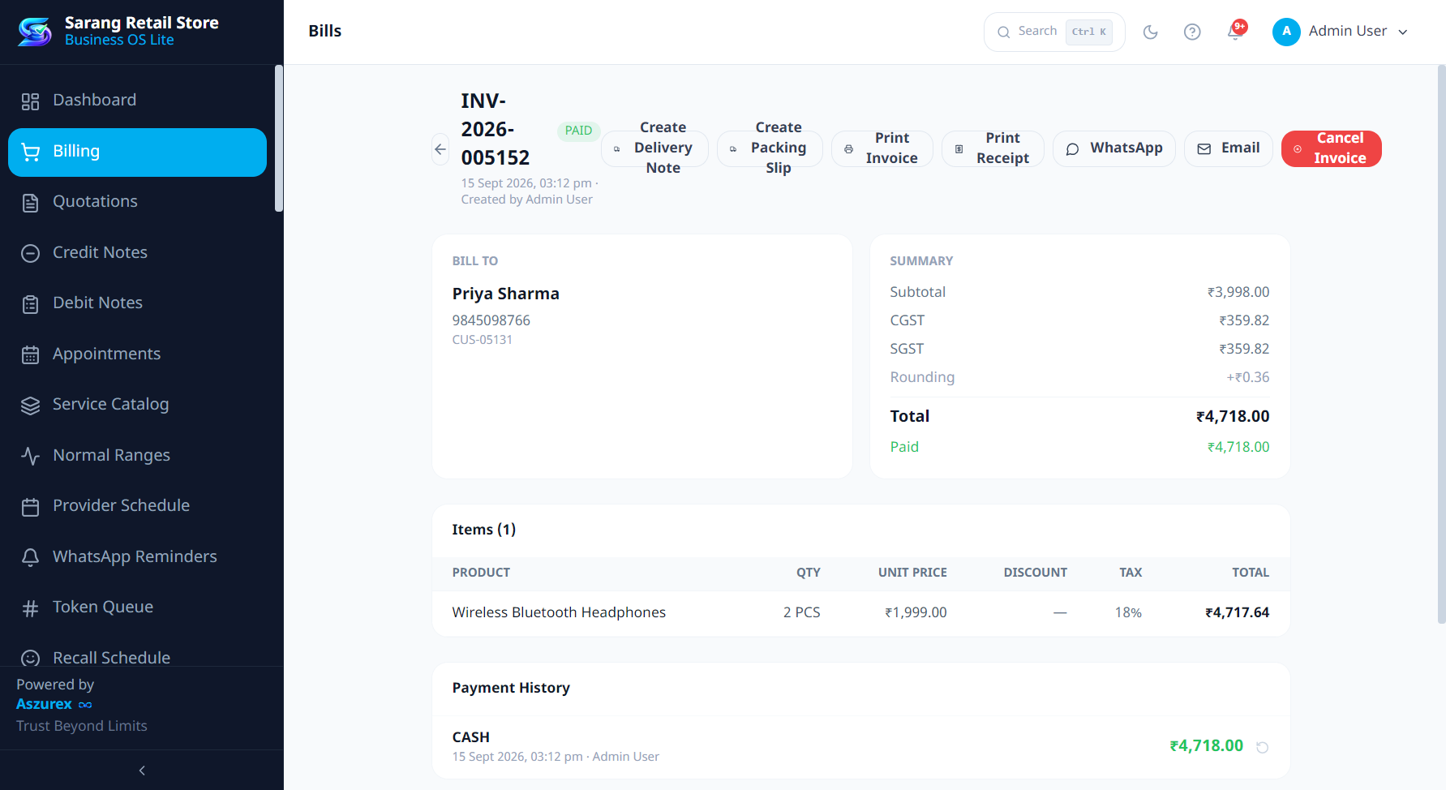Screen dimensions: 1446x790
Task: Open Service Catalog from sidebar
Action: coord(138,405)
